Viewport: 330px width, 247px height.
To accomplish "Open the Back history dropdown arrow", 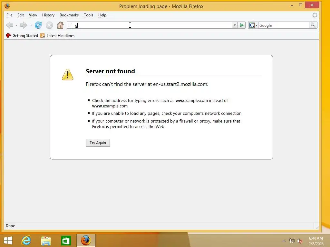I will pyautogui.click(x=16, y=25).
